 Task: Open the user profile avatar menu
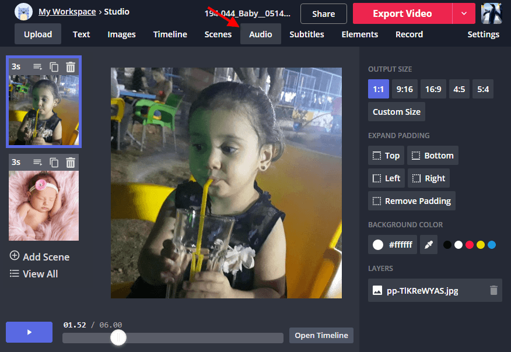(x=491, y=13)
